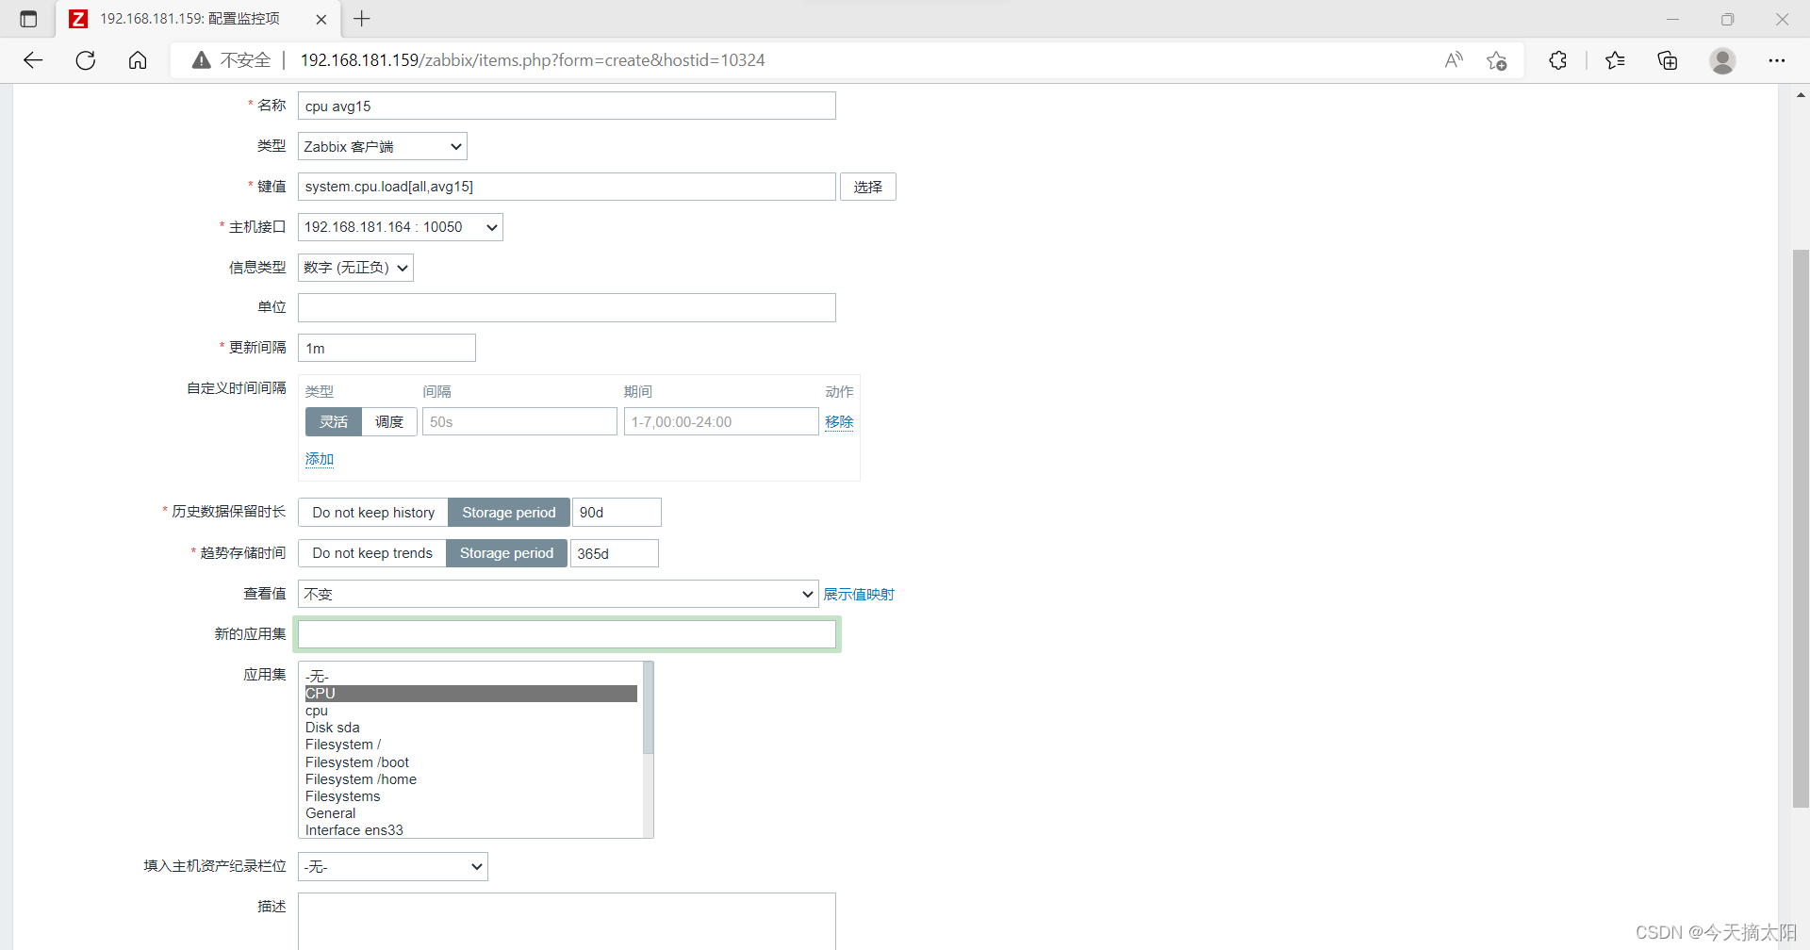Click the 新的应用集 input field
Viewport: 1810px width, 950px height.
tap(567, 634)
